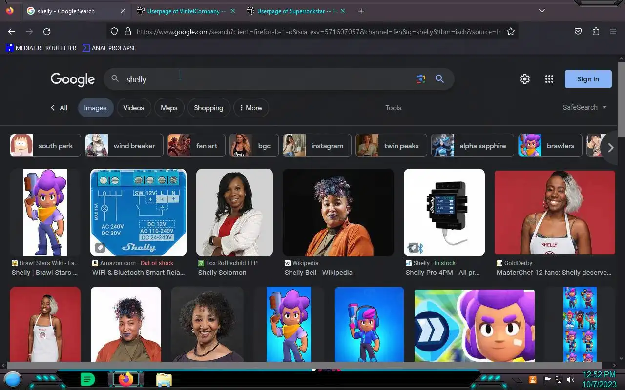
Task: Open Google quick settings gear
Action: coord(525,79)
